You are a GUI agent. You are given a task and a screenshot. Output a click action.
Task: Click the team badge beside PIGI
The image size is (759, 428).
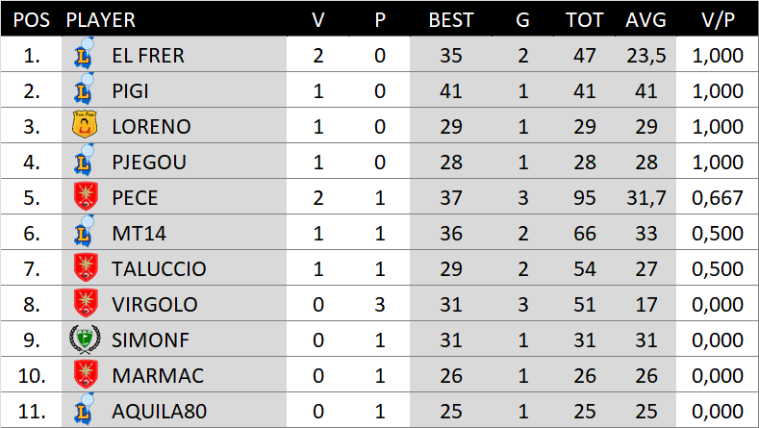(x=85, y=90)
